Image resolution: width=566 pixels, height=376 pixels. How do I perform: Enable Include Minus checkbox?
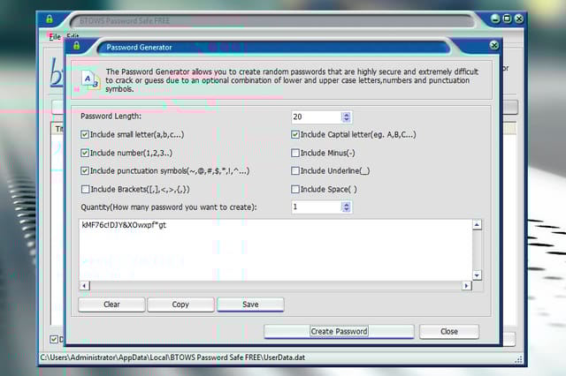(x=295, y=153)
